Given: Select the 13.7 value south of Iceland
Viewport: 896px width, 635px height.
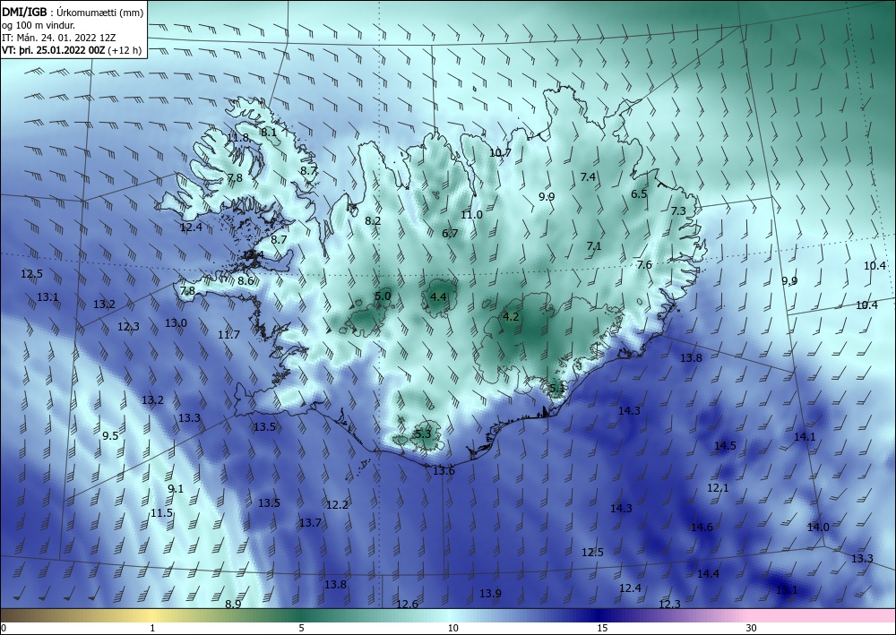Looking at the screenshot, I should pyautogui.click(x=310, y=522).
